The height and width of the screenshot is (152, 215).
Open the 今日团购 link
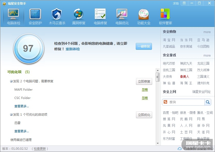point(203,46)
